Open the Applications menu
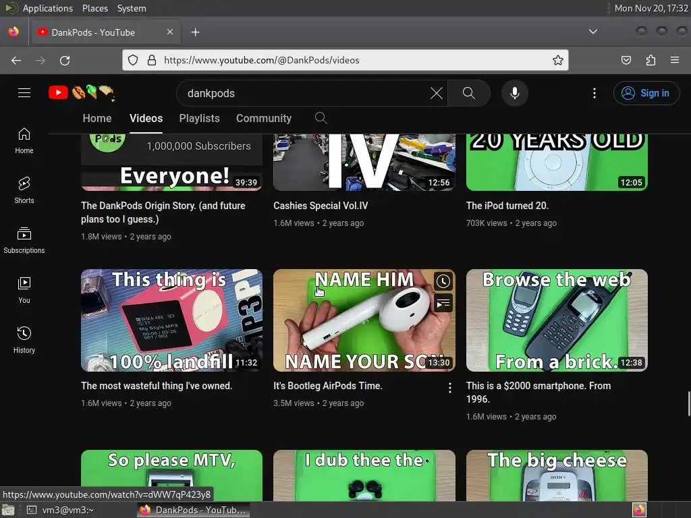The height and width of the screenshot is (518, 691). click(48, 8)
